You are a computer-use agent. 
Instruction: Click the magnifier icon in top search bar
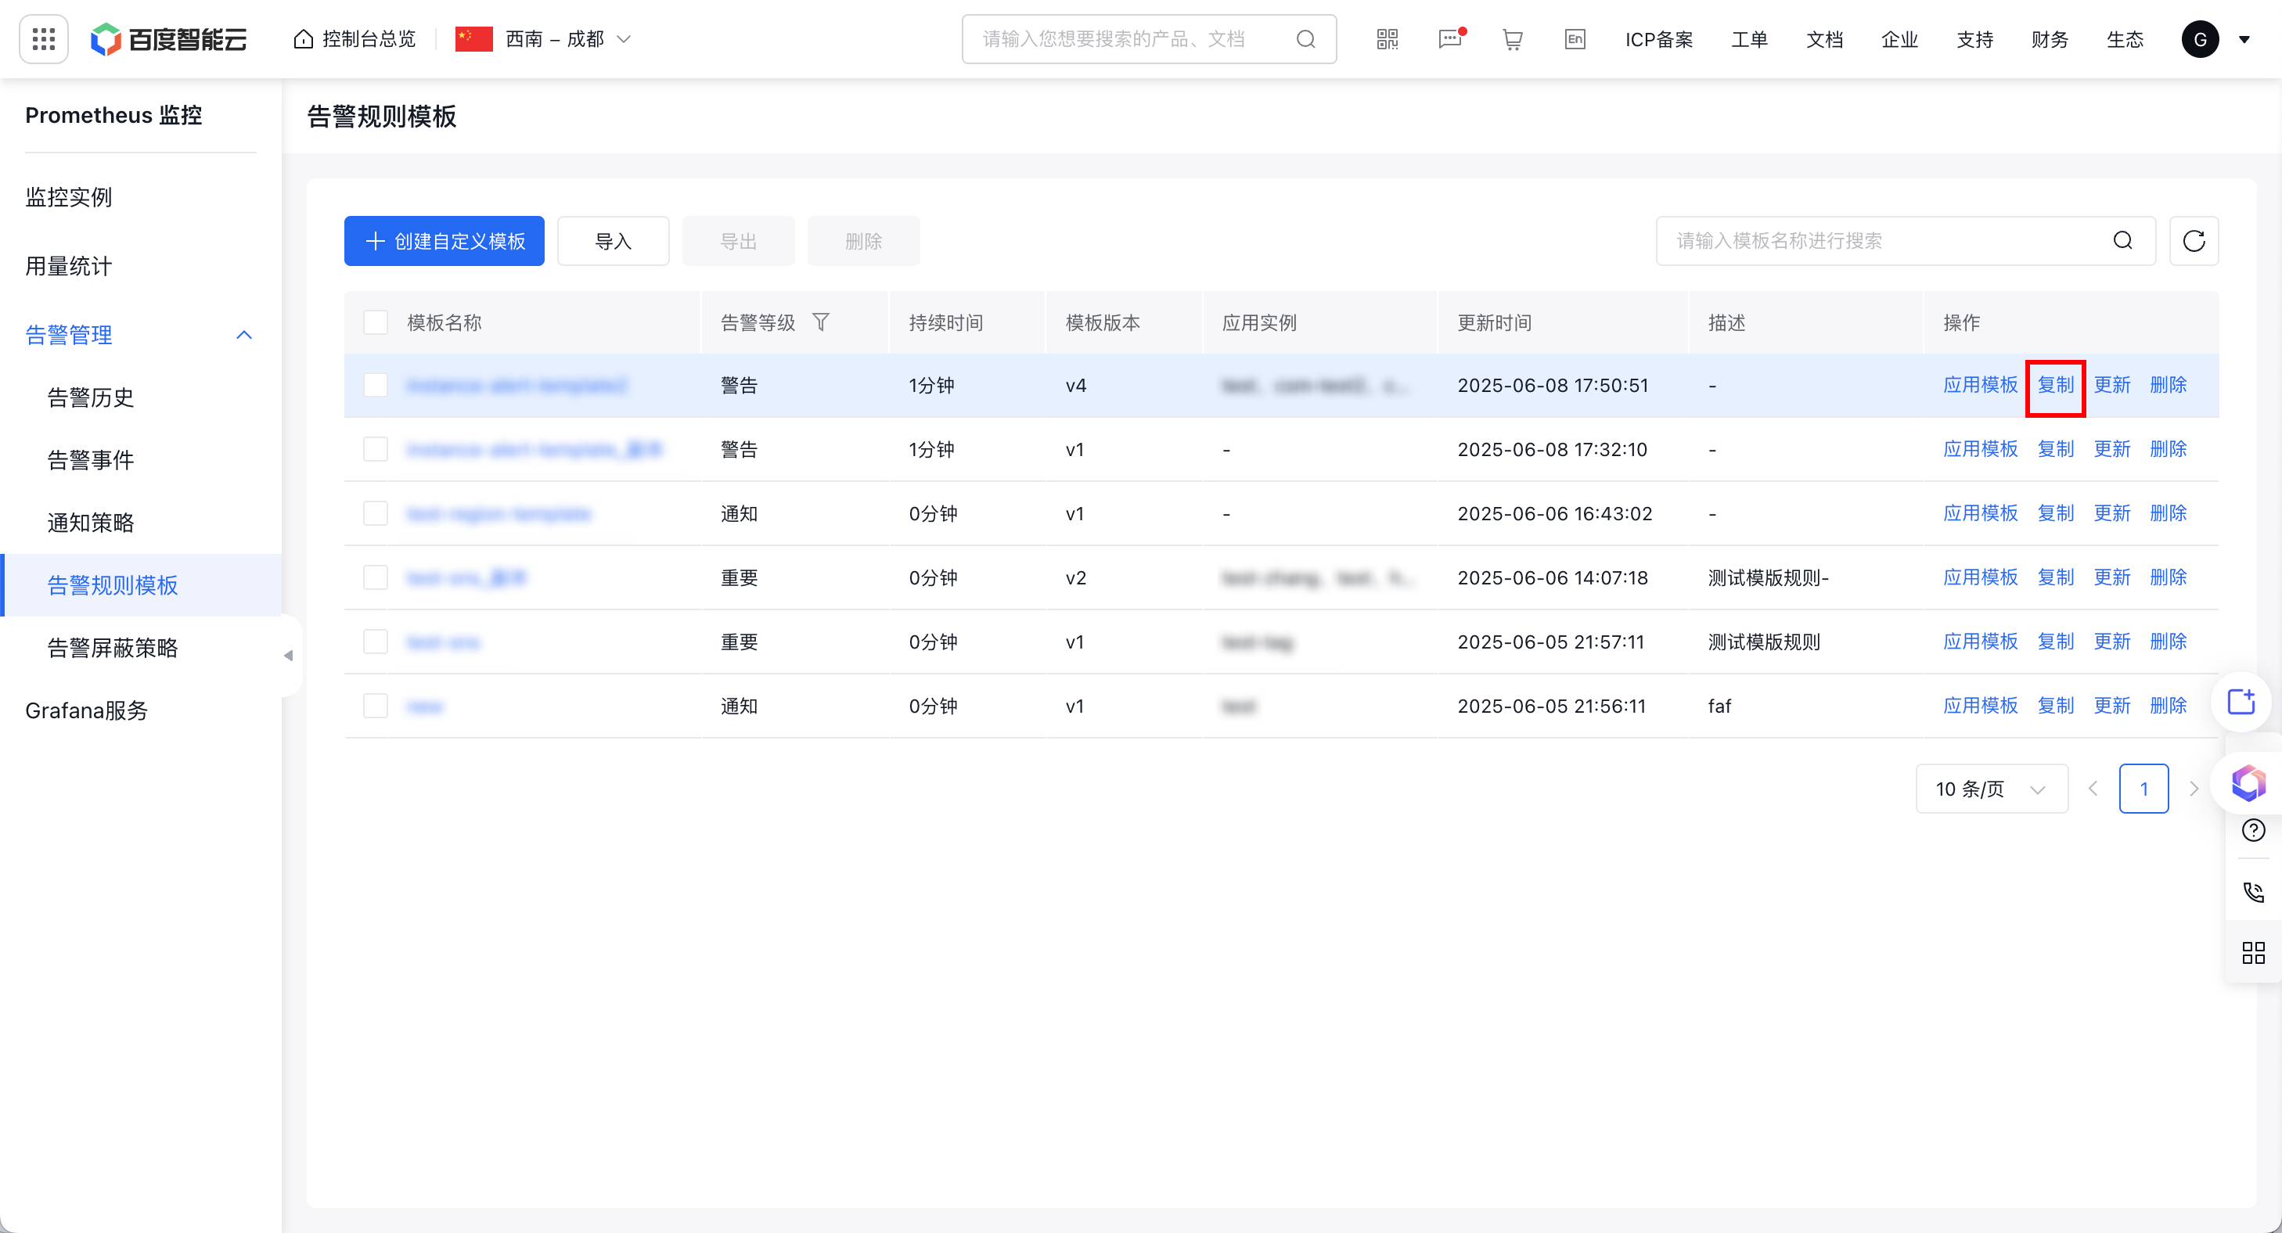pos(1305,39)
